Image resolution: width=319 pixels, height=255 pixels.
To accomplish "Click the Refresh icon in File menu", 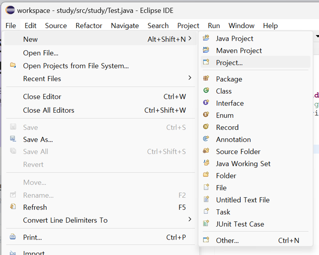I will [x=13, y=207].
